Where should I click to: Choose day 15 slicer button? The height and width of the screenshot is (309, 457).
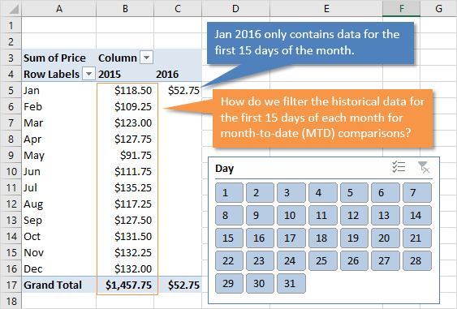(229, 238)
